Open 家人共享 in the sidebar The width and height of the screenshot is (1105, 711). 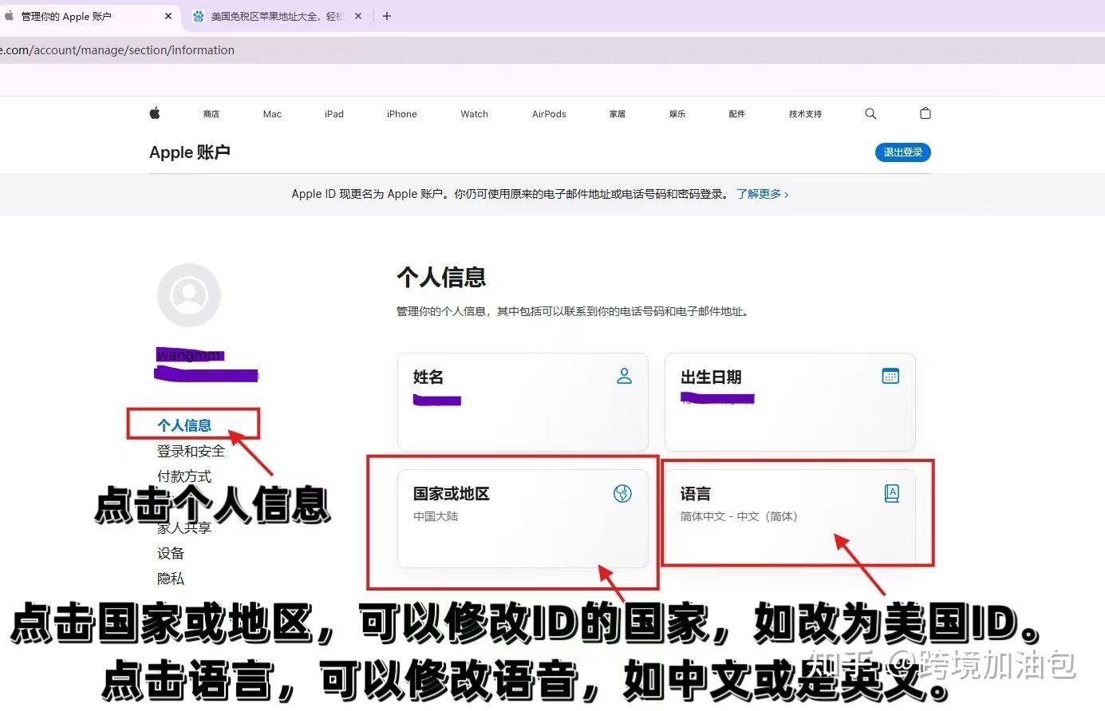point(184,527)
